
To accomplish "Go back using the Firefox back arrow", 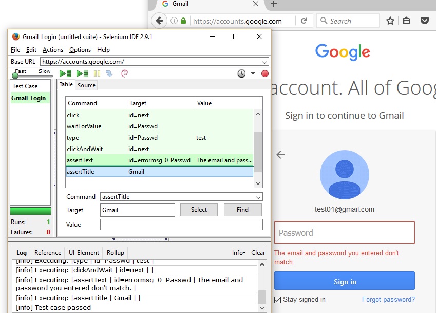I will tap(159, 21).
